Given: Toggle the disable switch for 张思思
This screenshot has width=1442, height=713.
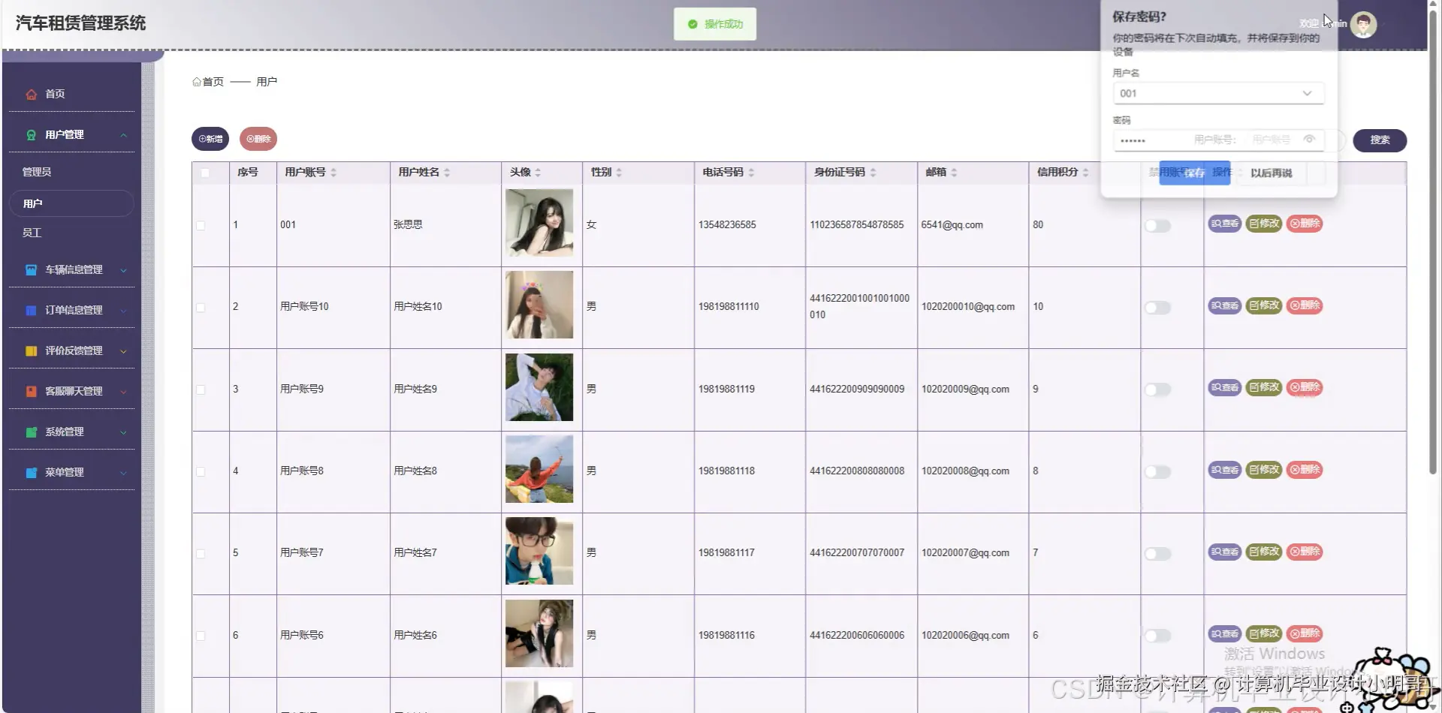Looking at the screenshot, I should [x=1157, y=226].
